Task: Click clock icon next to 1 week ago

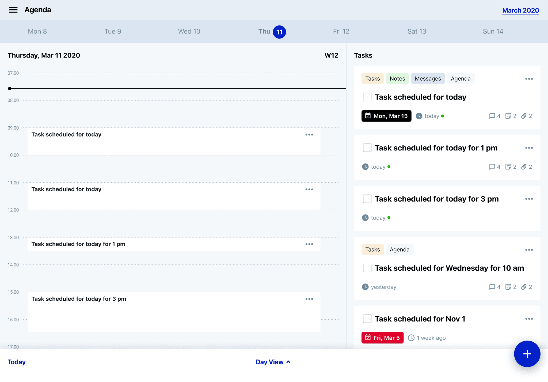Action: (x=411, y=338)
